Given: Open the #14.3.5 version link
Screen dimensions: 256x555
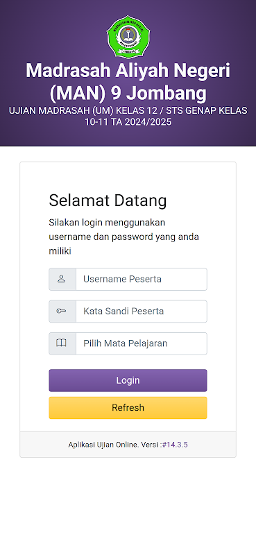Looking at the screenshot, I should [x=175, y=445].
